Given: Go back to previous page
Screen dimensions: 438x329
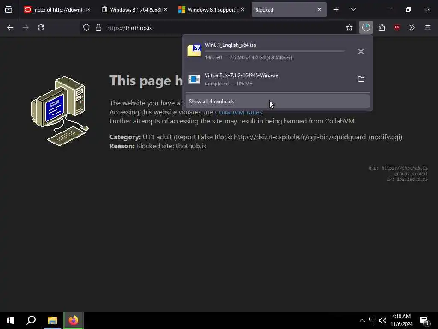Looking at the screenshot, I should pyautogui.click(x=10, y=27).
